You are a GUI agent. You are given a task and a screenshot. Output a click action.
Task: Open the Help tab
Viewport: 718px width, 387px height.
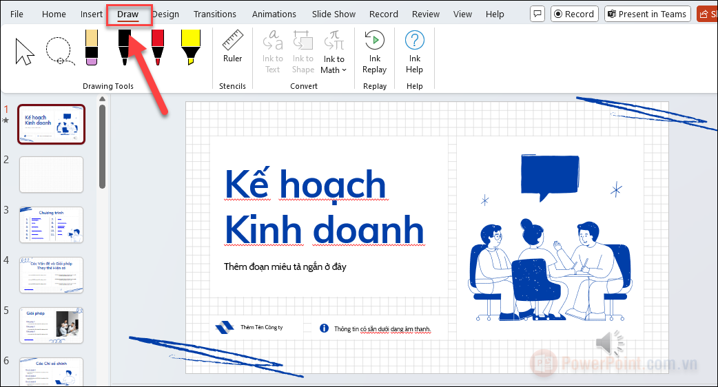tap(495, 14)
